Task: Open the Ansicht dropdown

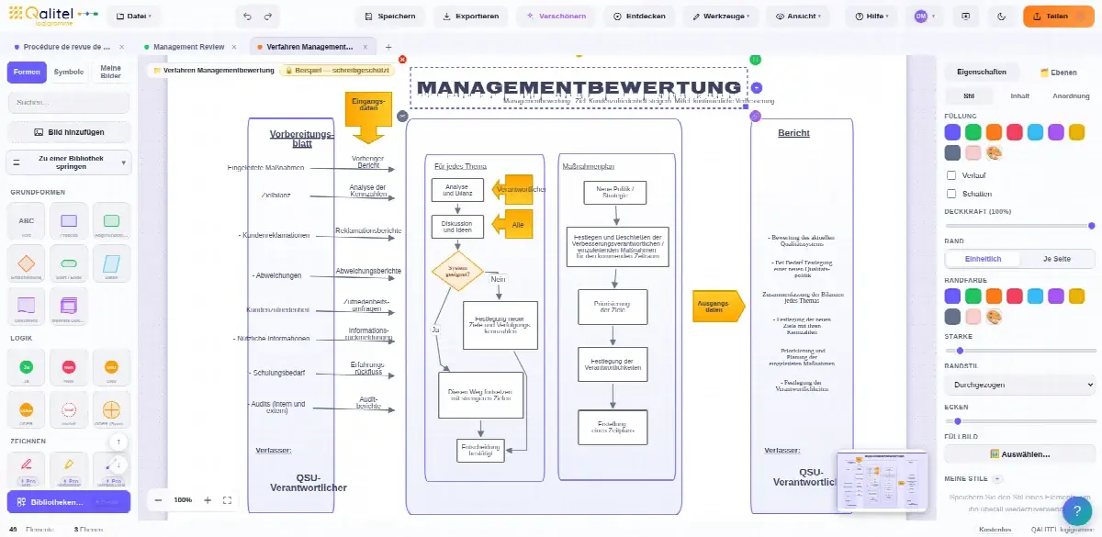Action: 797,17
